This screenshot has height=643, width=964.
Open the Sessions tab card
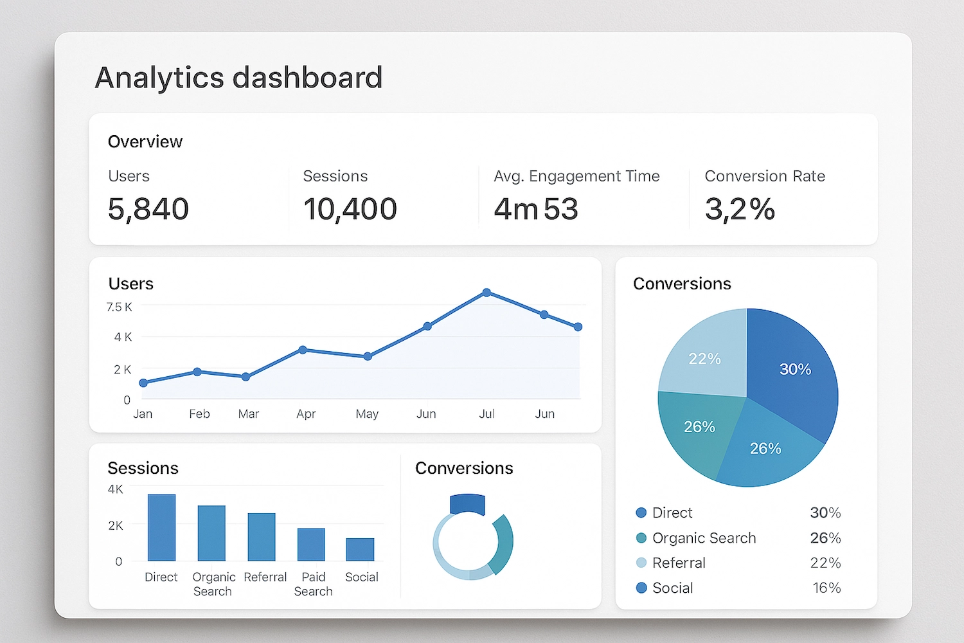pyautogui.click(x=143, y=468)
